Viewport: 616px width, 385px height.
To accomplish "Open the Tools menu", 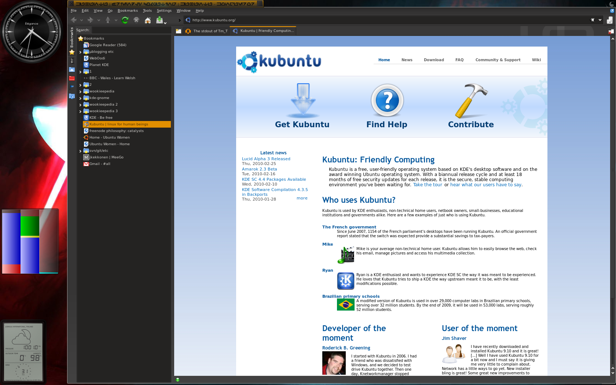I will pyautogui.click(x=147, y=11).
